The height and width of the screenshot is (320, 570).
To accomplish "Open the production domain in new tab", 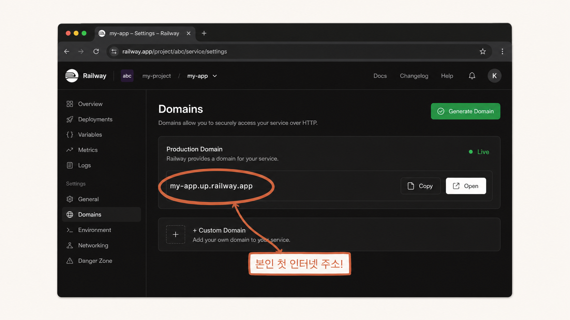I will 466,186.
